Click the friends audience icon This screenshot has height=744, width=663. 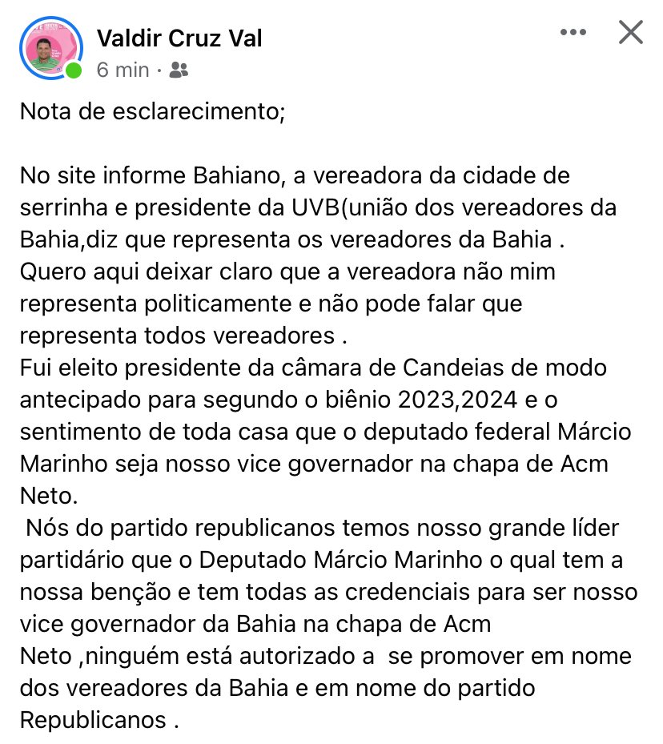(x=179, y=70)
